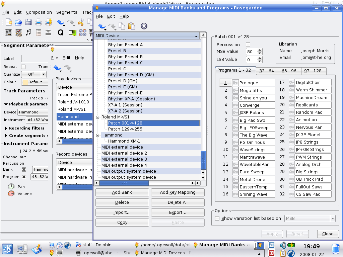The image size is (343, 257).
Task: Click the Volume knob in Instrument Parameters
Action: [x=11, y=194]
